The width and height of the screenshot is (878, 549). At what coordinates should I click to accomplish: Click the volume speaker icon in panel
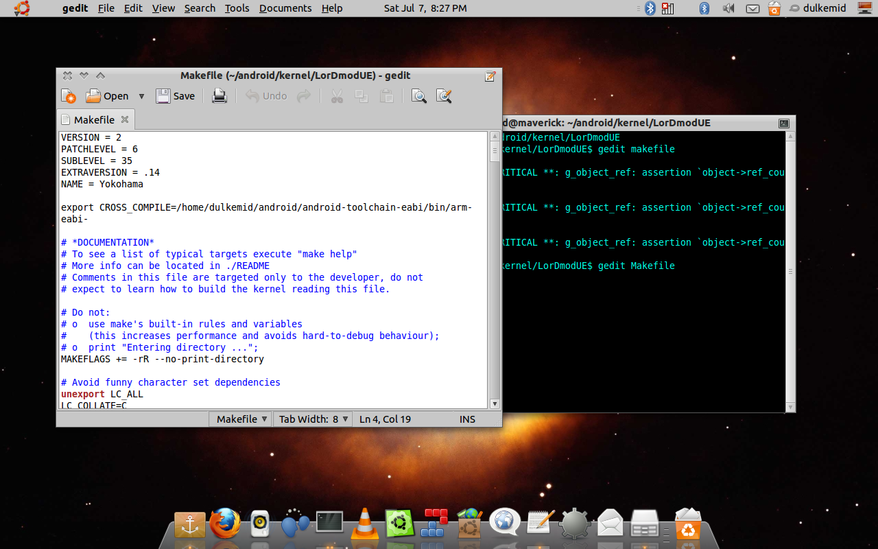[728, 8]
